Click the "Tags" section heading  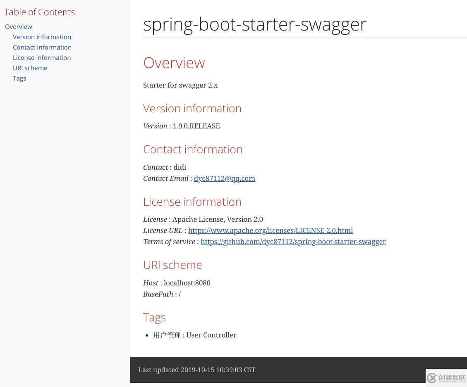click(x=154, y=317)
